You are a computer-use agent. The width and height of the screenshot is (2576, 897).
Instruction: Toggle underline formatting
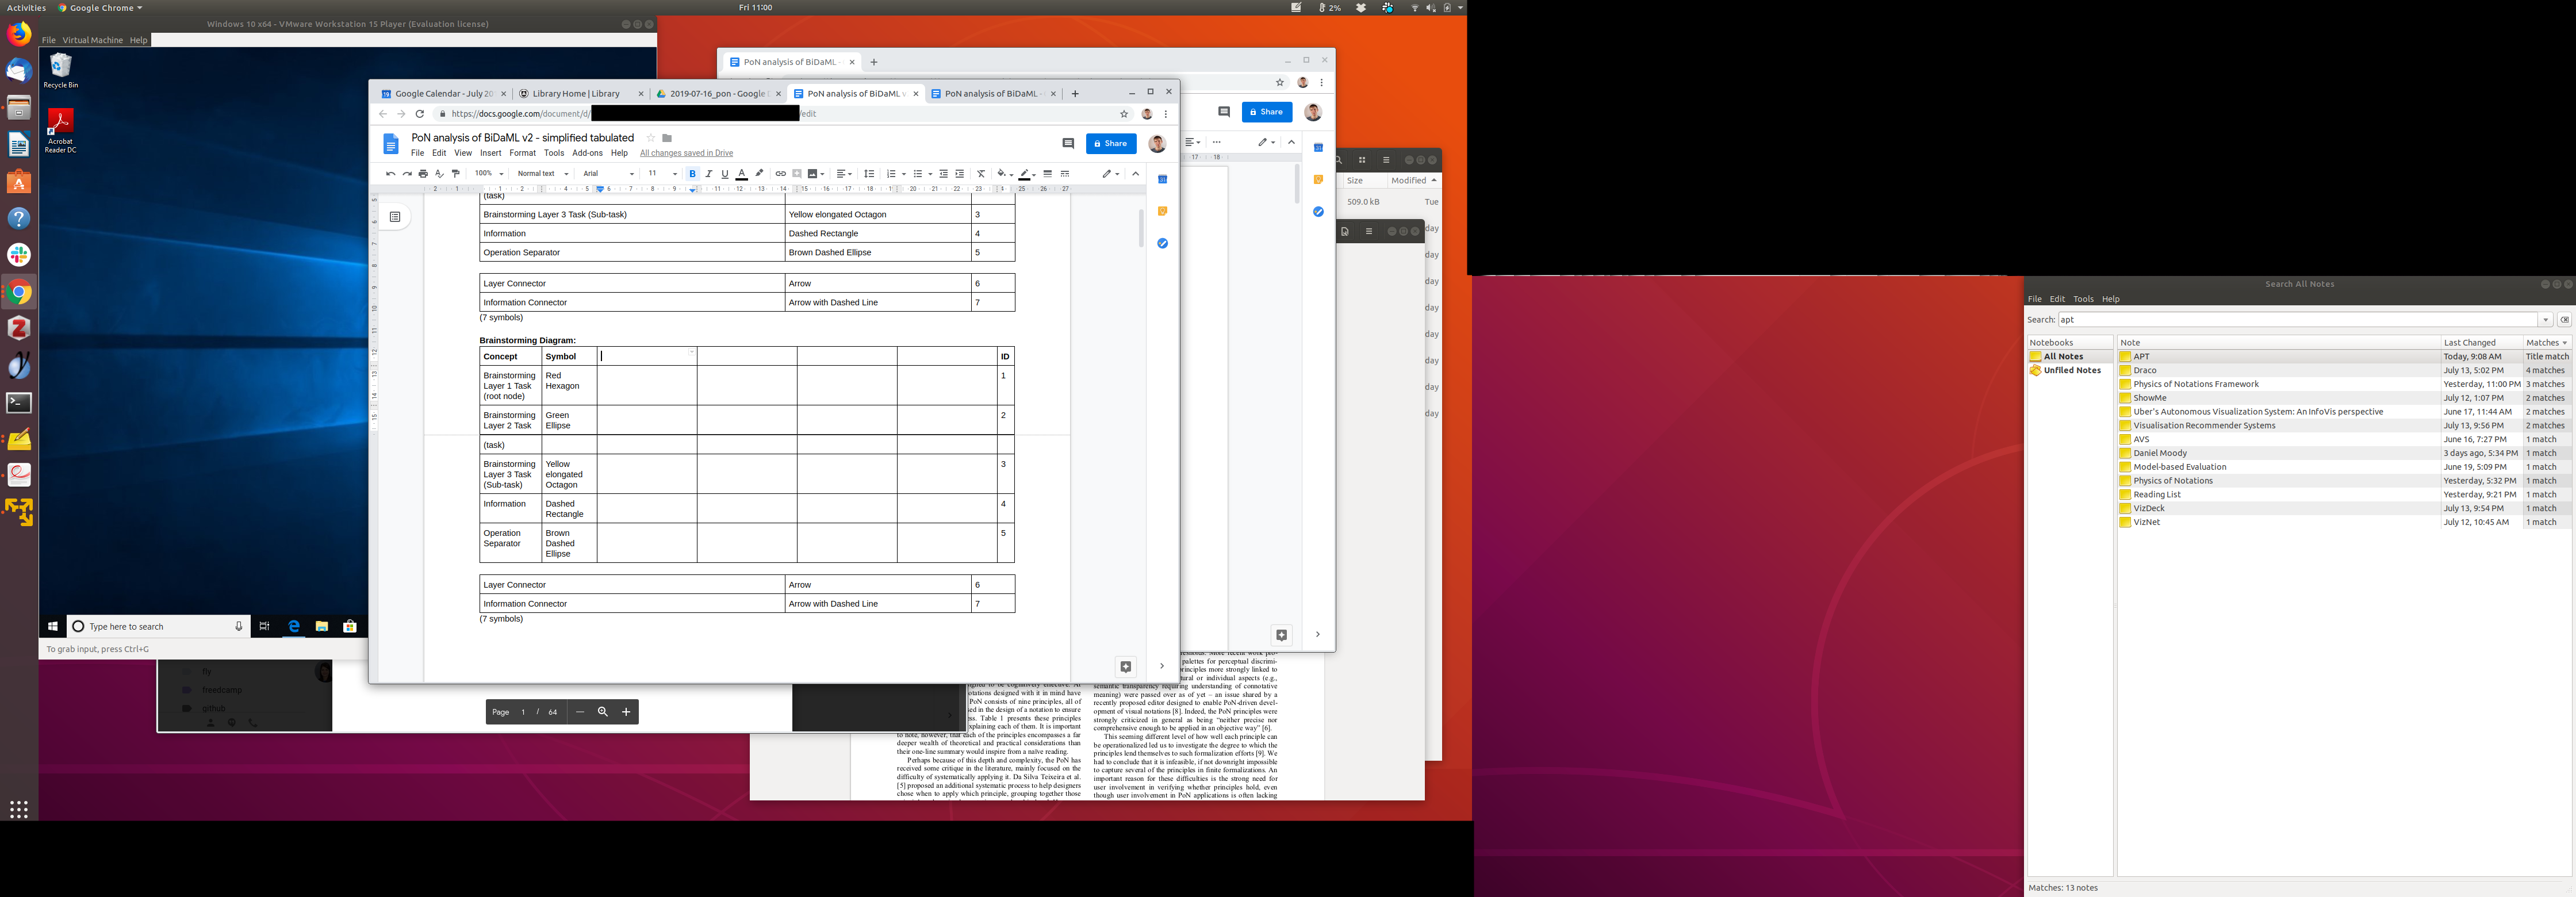tap(725, 174)
